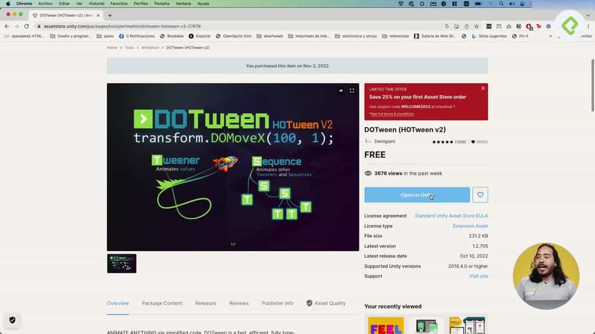Open the Spotlight search icon in menu bar
Screen dimensions: 595x334
coord(501,3)
